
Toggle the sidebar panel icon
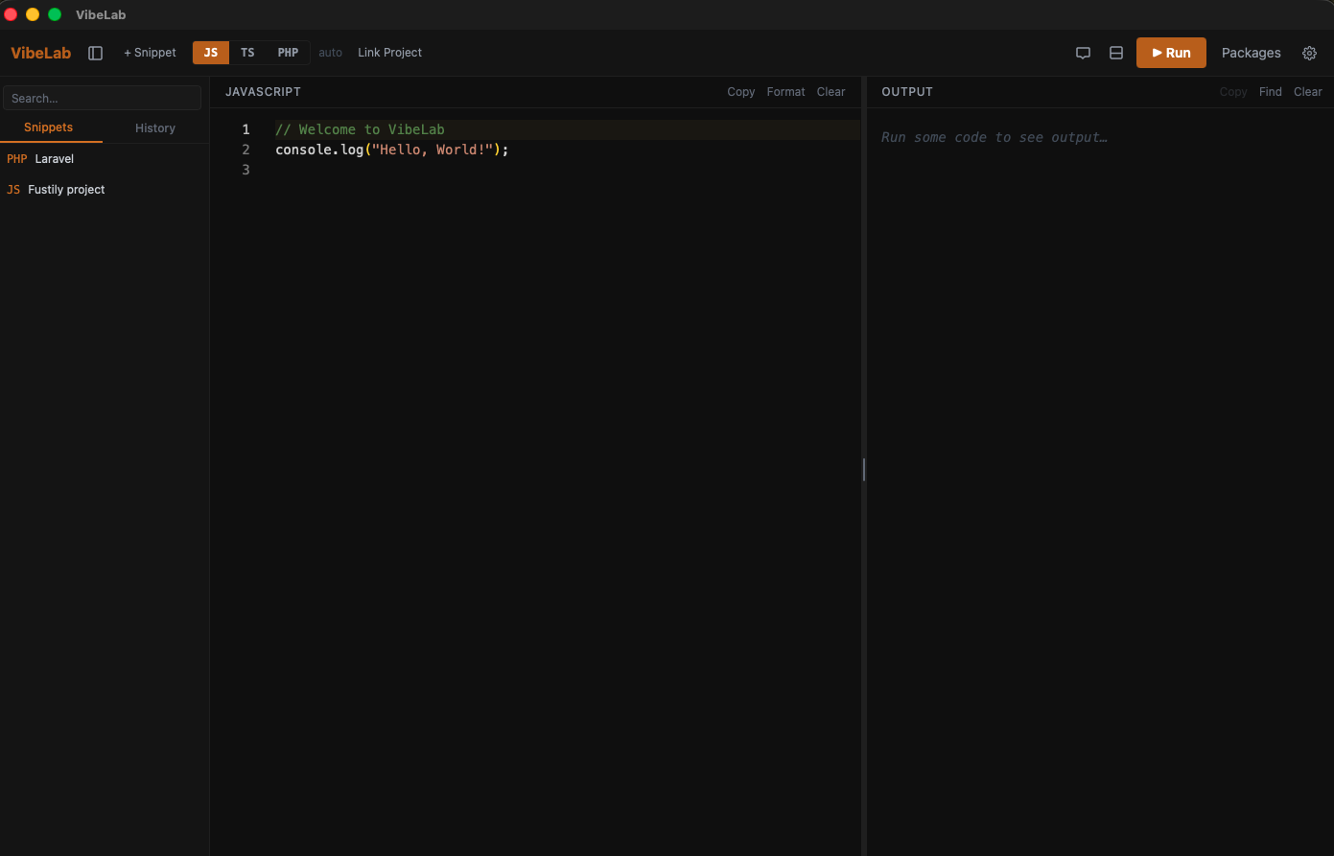click(x=96, y=53)
